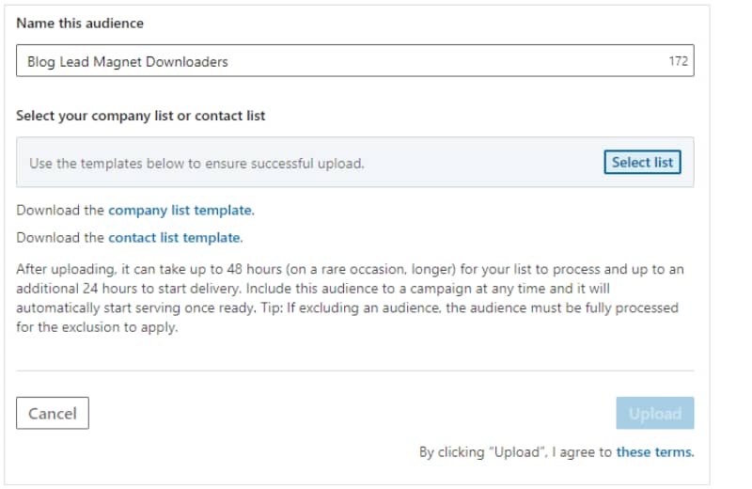Click the additional 24 hours sentence
This screenshot has width=752, height=489.
130,289
